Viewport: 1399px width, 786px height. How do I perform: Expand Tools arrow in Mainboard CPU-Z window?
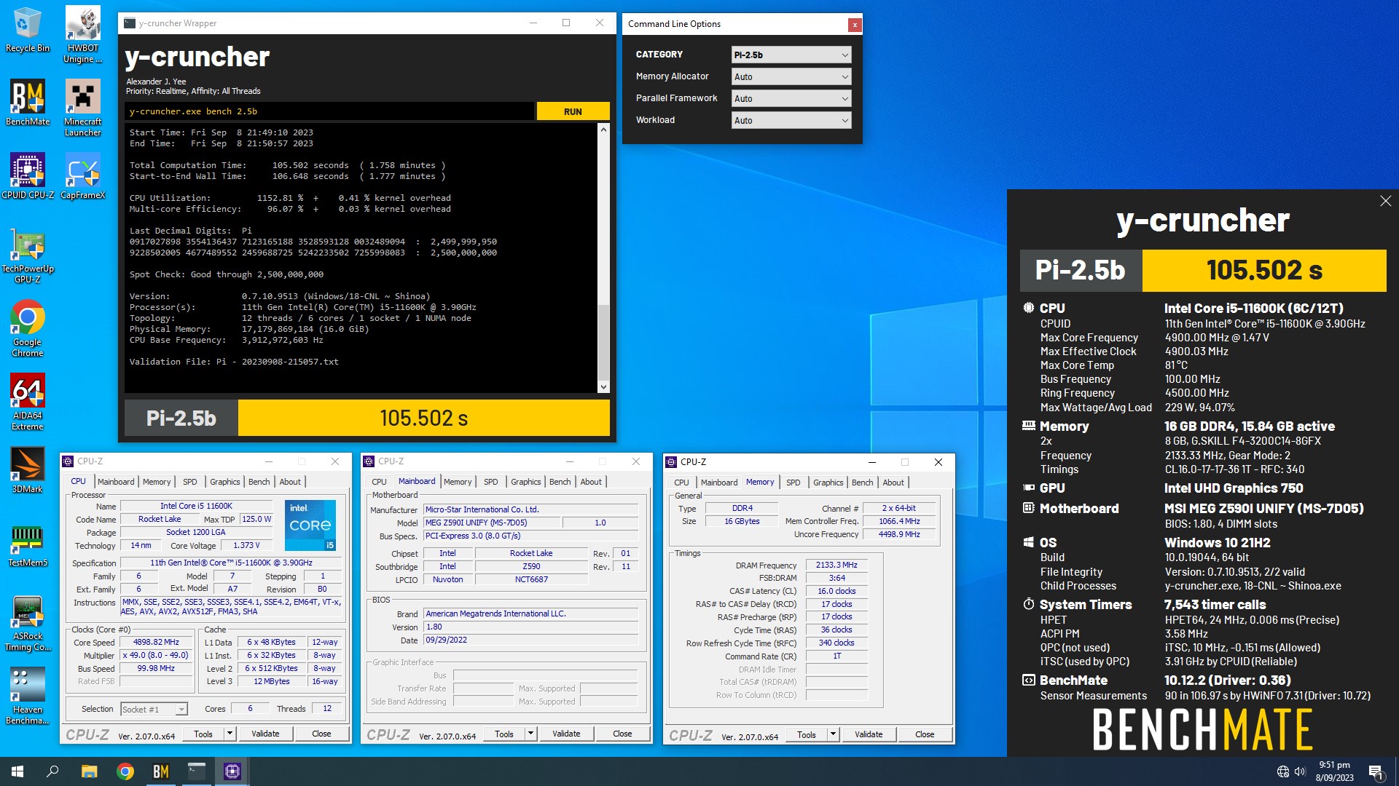(530, 734)
